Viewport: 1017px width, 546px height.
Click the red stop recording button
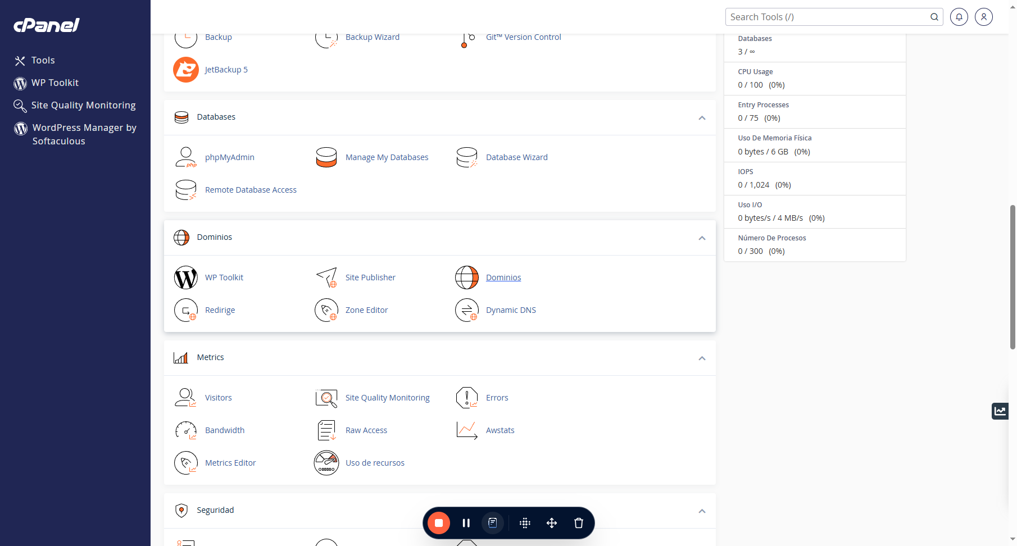tap(439, 523)
